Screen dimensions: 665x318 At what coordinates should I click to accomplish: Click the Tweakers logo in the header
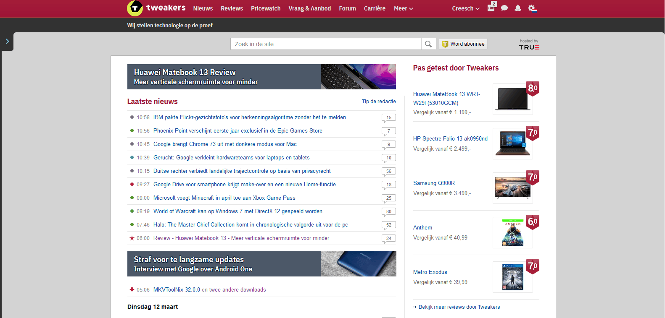(x=156, y=8)
